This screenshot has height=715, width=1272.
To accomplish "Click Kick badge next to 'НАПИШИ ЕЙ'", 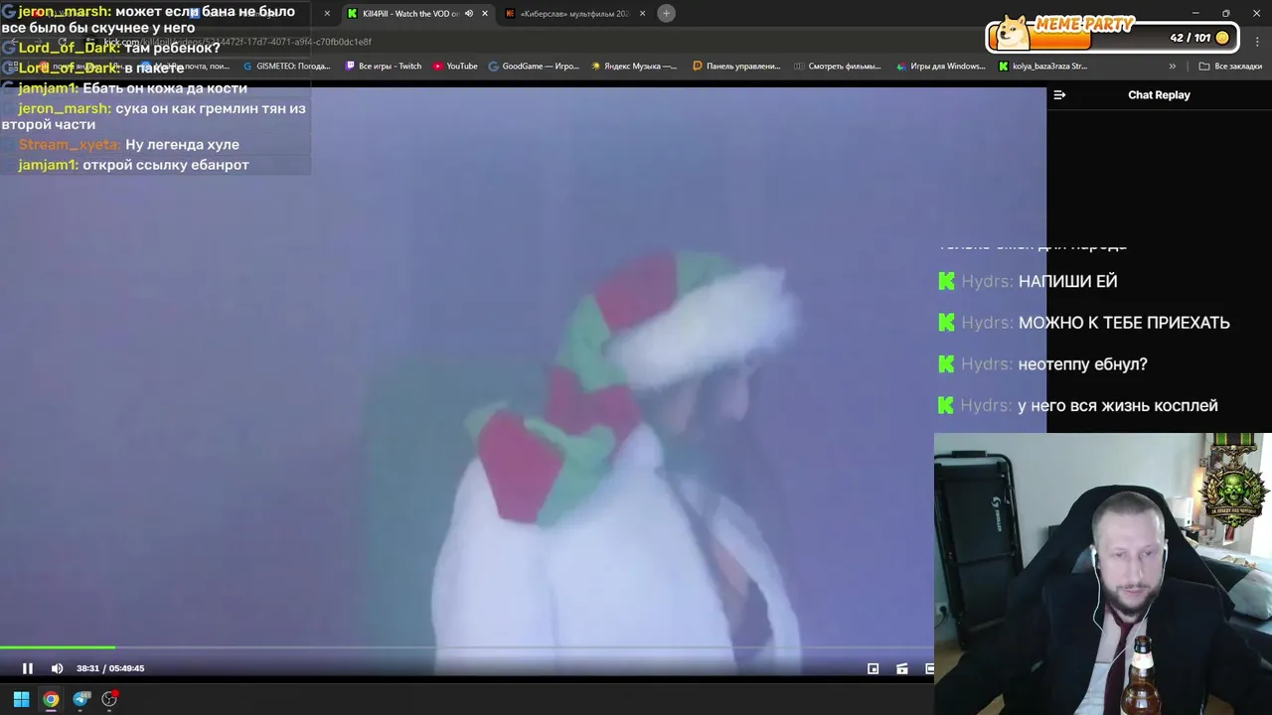I will point(946,281).
